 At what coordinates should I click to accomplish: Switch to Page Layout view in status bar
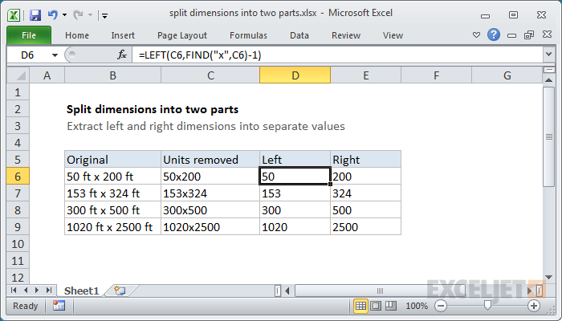(376, 306)
